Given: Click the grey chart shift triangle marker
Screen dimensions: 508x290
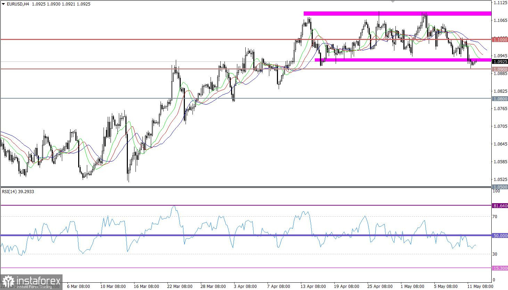Looking at the screenshot, I should [393, 1].
